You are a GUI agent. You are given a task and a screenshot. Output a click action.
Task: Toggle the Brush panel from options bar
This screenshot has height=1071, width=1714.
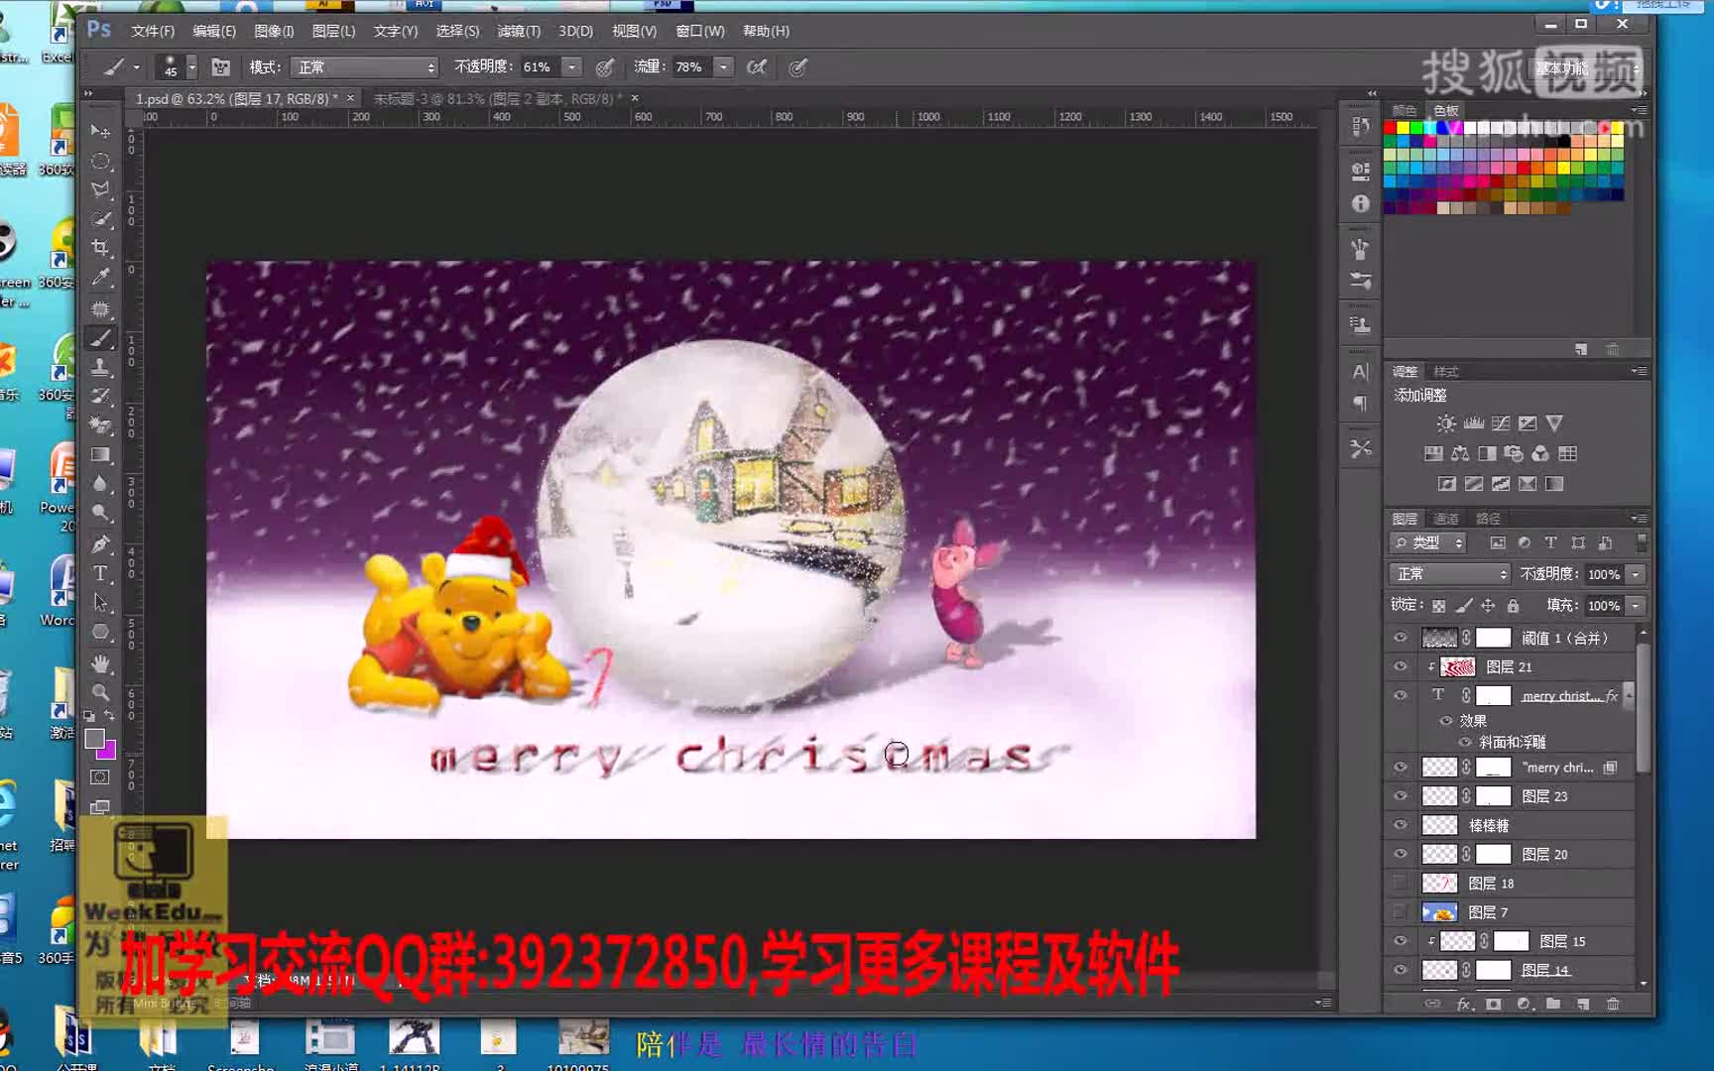click(221, 67)
